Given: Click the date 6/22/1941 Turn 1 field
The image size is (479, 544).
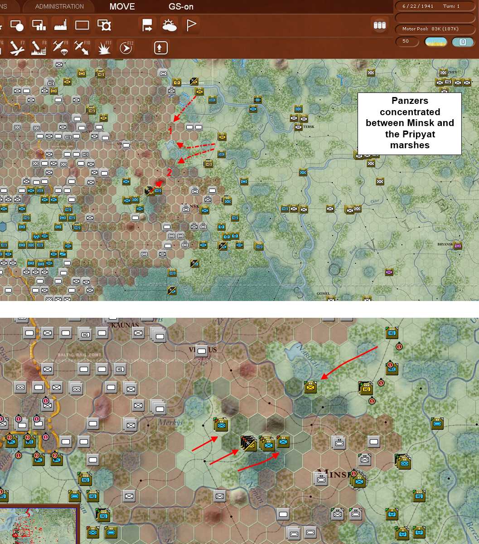Looking at the screenshot, I should (x=435, y=6).
